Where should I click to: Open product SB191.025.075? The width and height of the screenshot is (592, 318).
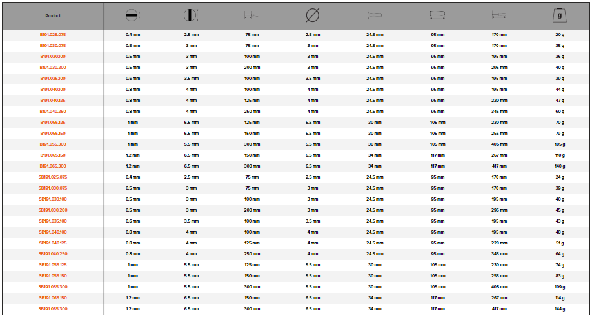53,177
